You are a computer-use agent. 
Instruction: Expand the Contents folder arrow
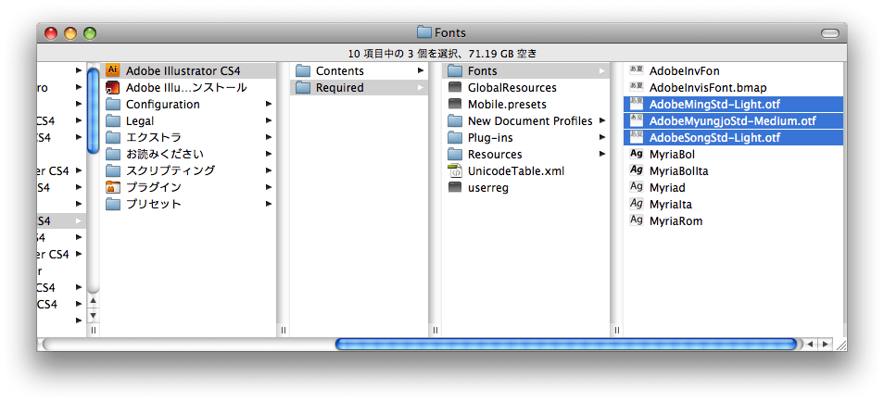[421, 71]
